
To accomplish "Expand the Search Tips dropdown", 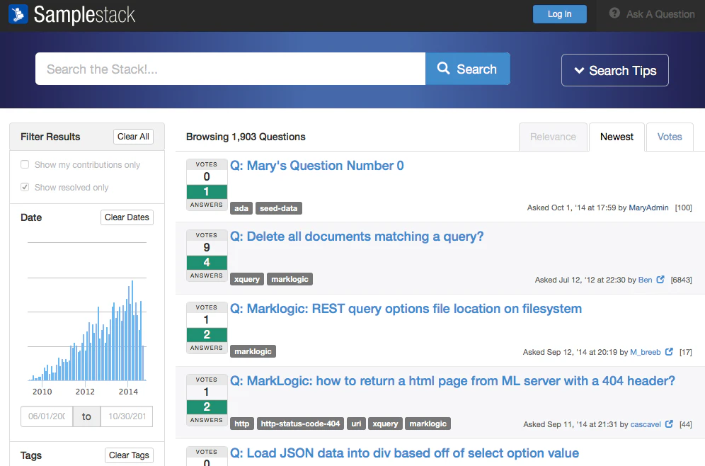I will click(x=614, y=70).
